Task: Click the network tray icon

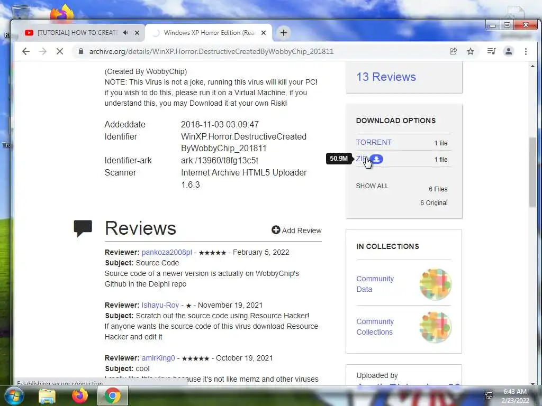Action: coord(489,395)
